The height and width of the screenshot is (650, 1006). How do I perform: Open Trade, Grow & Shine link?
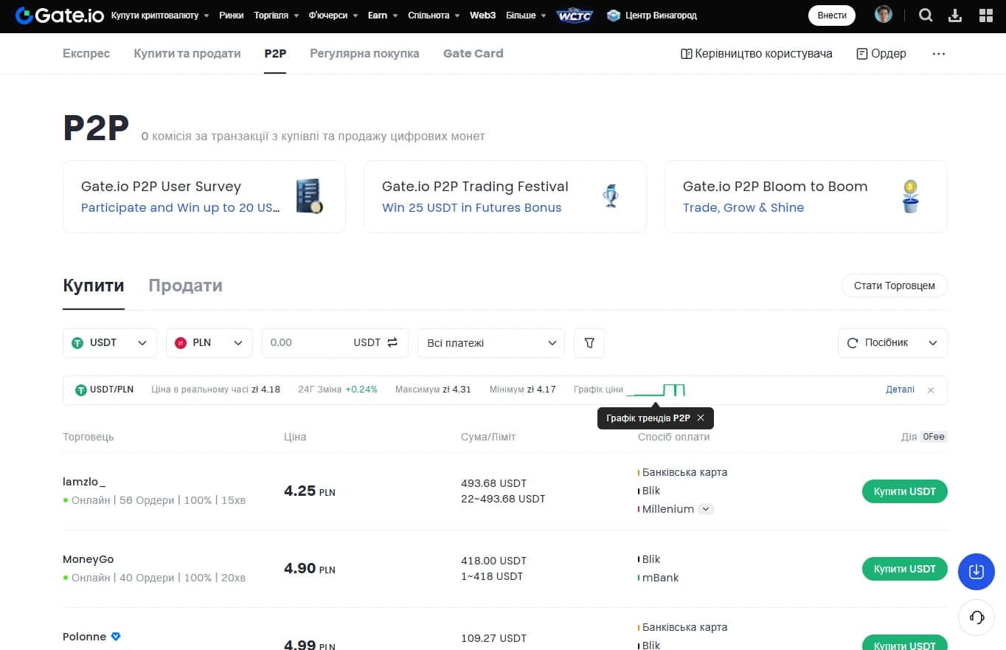[743, 208]
